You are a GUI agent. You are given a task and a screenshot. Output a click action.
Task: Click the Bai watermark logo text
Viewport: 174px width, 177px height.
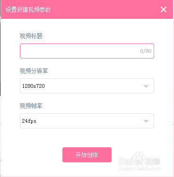(126, 161)
